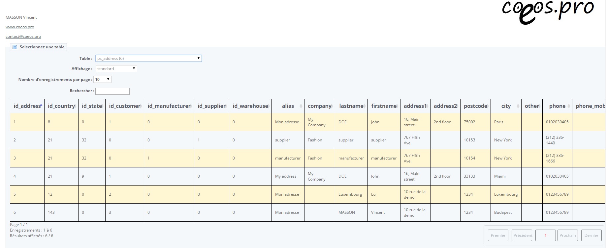Select page 1 in pagination

545,236
